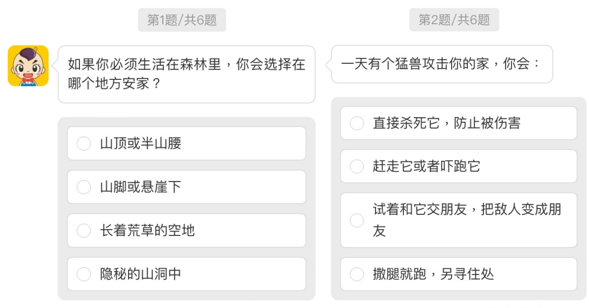The image size is (589, 308).
Task: Choose the answer text 山脚或悬崖下
Action: pyautogui.click(x=141, y=187)
